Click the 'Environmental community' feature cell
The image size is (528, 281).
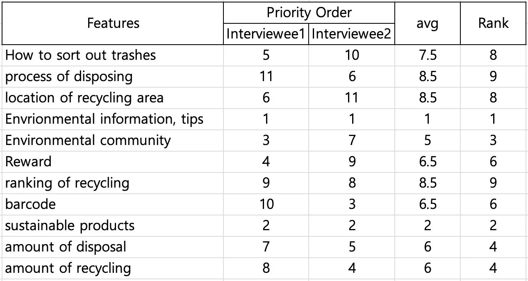(113, 140)
